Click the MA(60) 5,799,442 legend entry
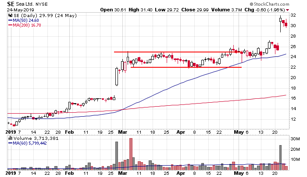 (27, 143)
